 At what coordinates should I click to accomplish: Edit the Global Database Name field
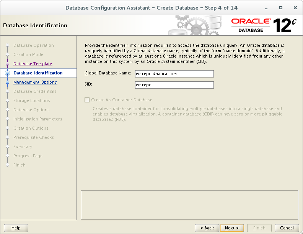click(174, 74)
